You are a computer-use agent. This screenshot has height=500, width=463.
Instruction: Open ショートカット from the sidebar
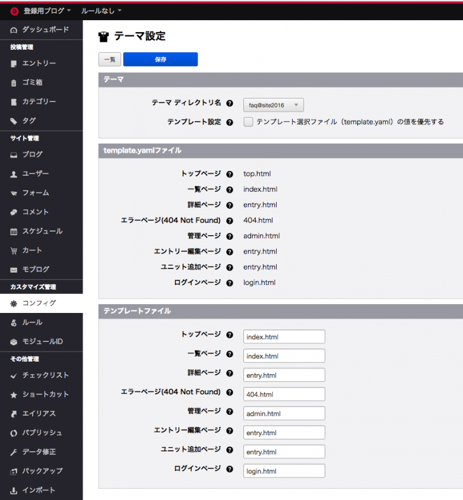pos(45,394)
